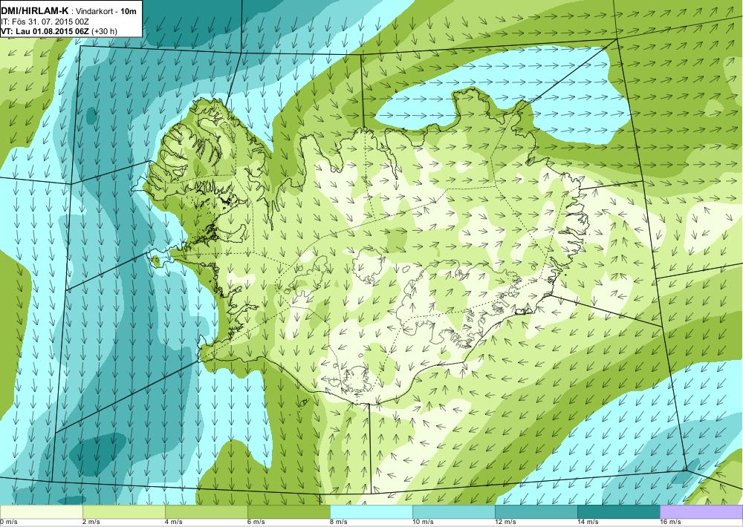Screen dimensions: 743x527
Task: Click the "14 m/s" legend label
Action: [588, 523]
